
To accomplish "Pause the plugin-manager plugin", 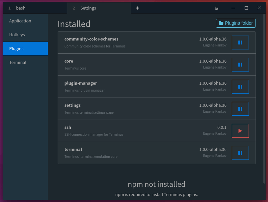I will pos(240,87).
